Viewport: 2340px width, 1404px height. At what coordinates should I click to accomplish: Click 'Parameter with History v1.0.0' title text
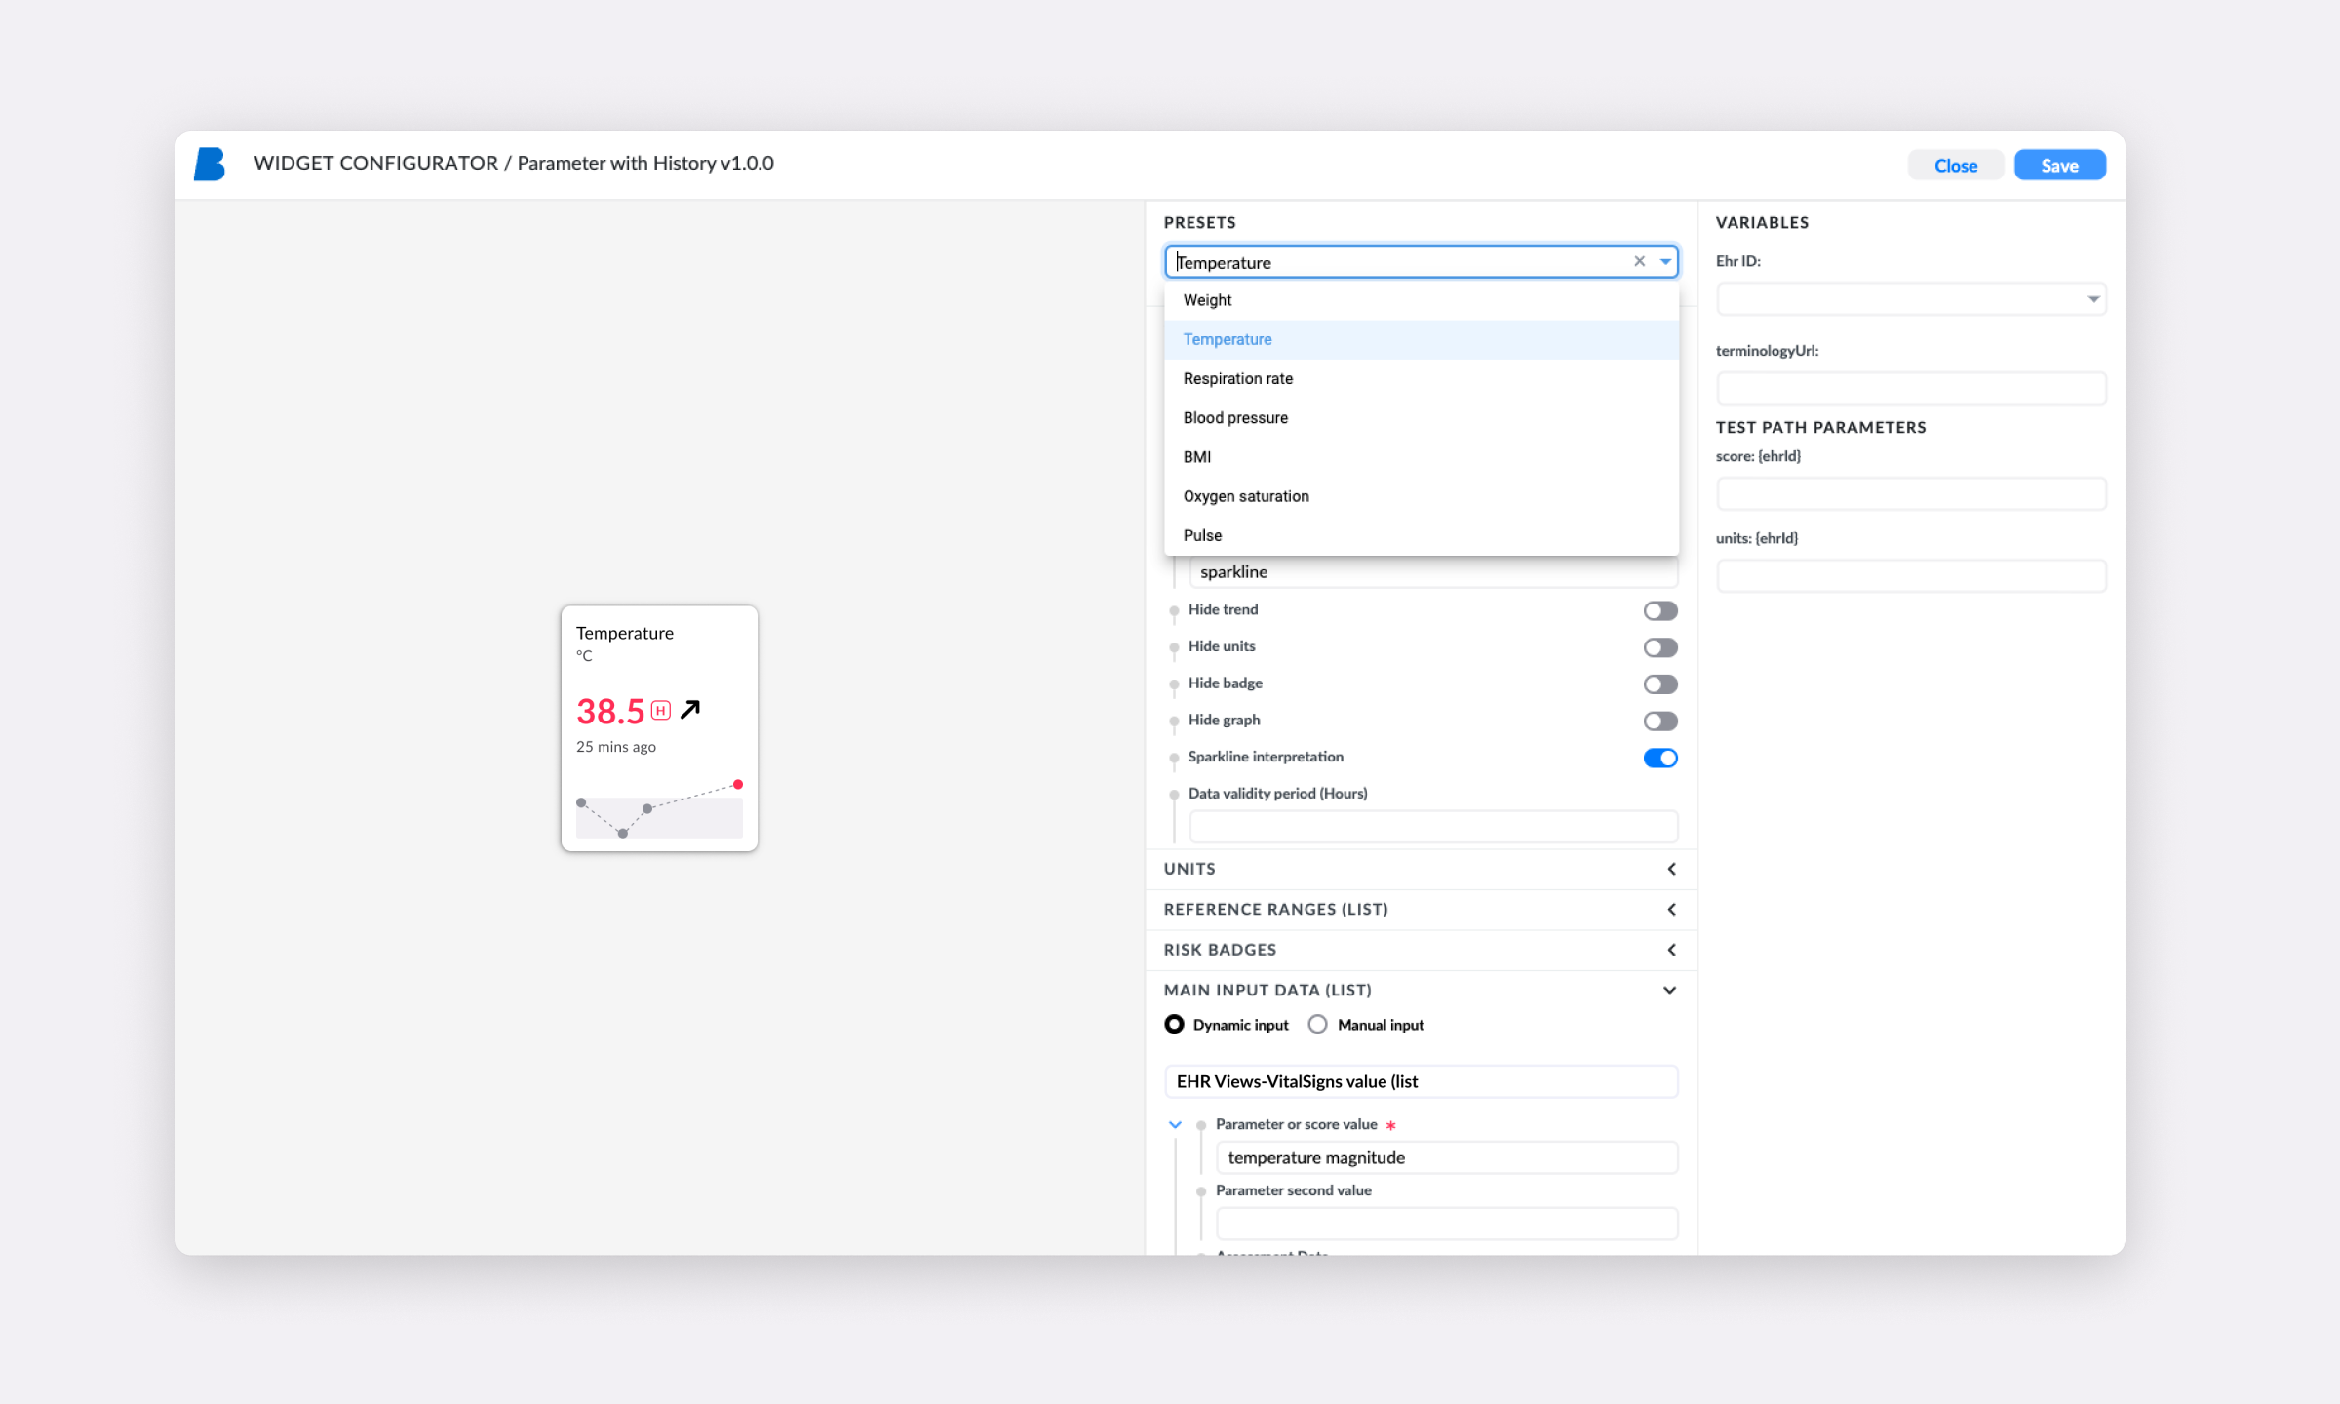(645, 163)
